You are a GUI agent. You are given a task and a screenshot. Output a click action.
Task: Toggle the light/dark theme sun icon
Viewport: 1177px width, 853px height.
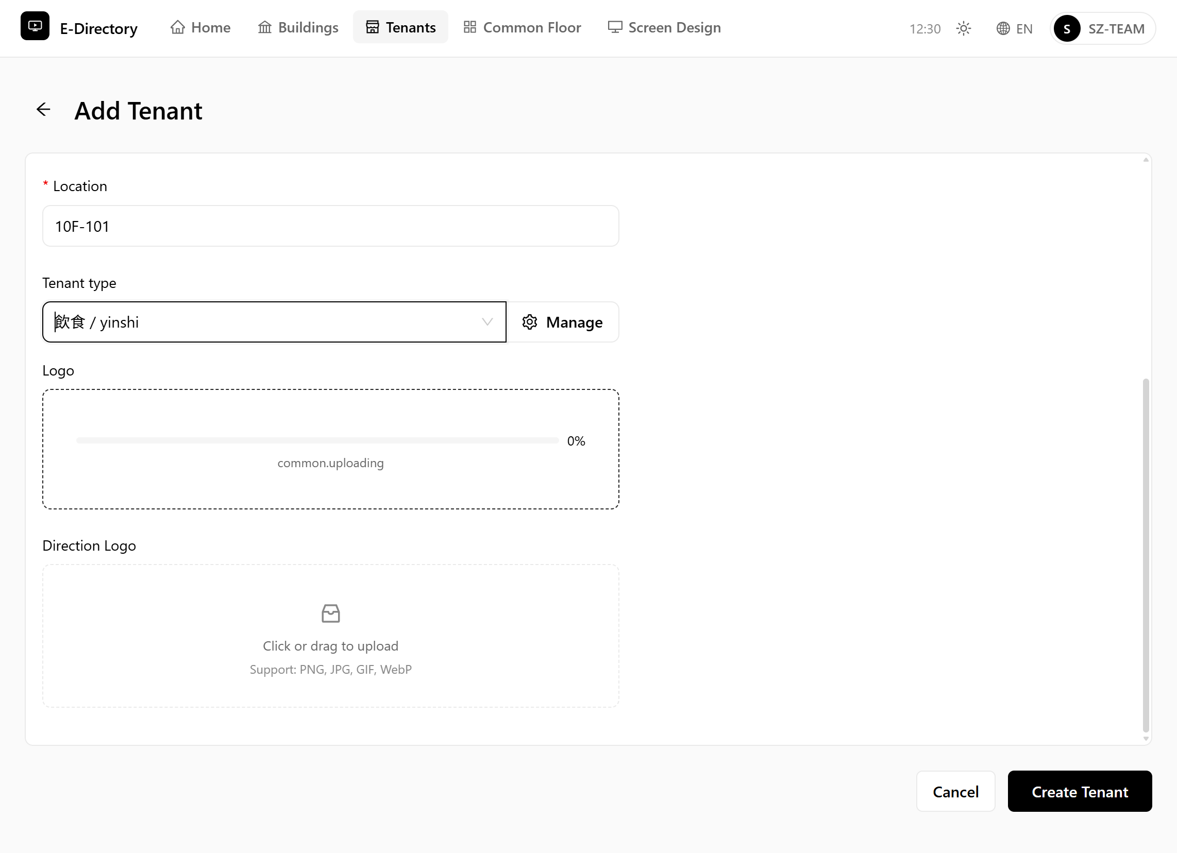coord(964,28)
